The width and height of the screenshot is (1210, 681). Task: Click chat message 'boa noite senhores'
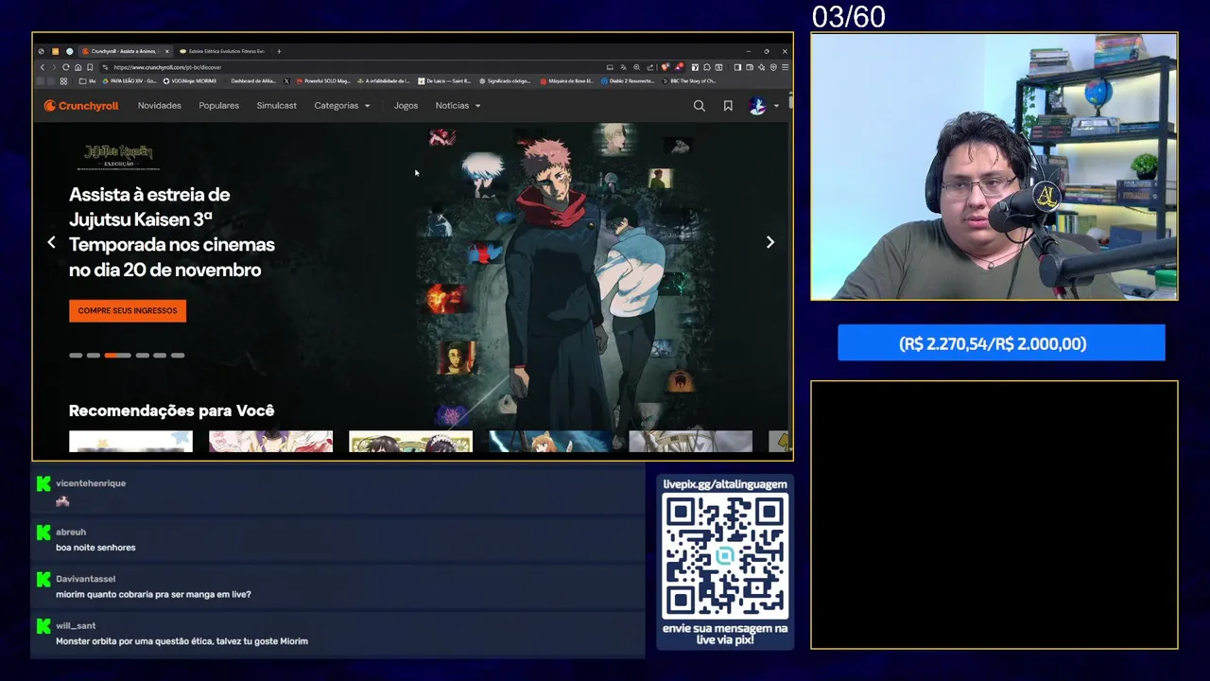tap(95, 548)
